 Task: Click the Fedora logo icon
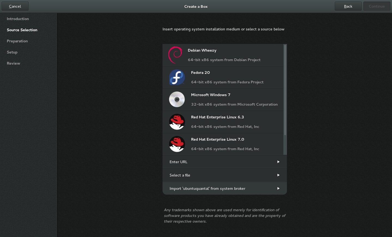[177, 77]
